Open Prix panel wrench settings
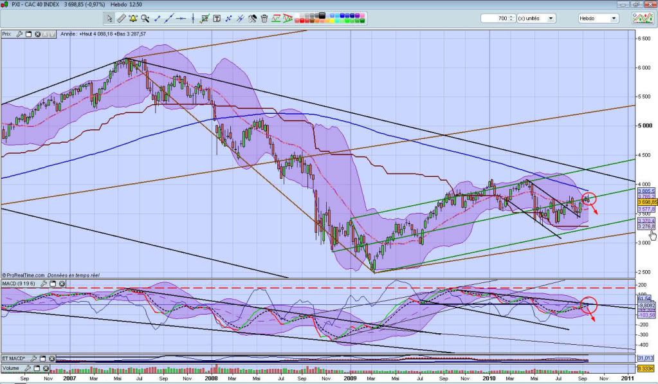658x384 pixels. pos(19,34)
